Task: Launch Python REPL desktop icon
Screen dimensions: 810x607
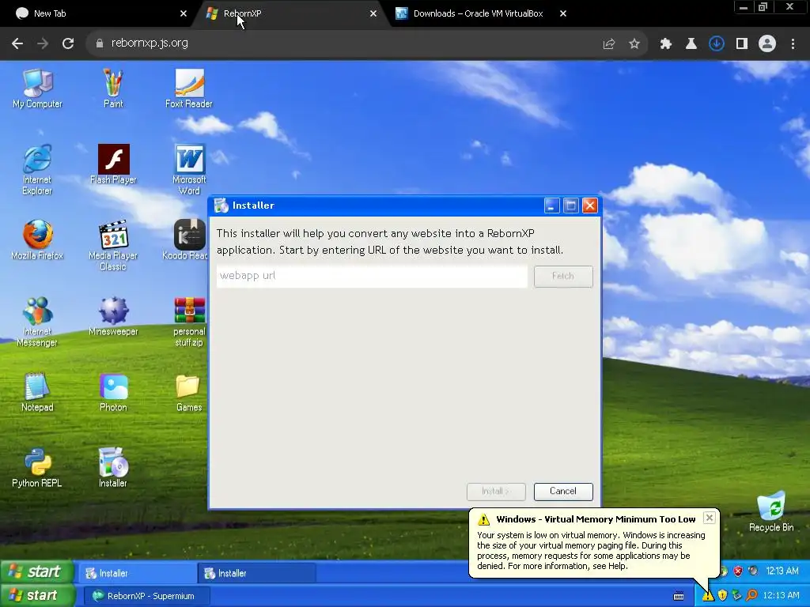Action: [37, 468]
